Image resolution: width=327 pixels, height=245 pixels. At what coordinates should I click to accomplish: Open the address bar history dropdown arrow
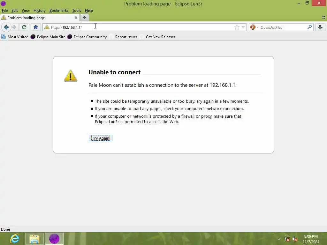point(243,27)
